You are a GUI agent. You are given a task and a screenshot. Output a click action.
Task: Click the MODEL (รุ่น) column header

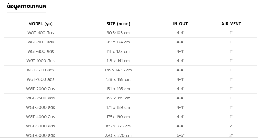pyautogui.click(x=40, y=24)
